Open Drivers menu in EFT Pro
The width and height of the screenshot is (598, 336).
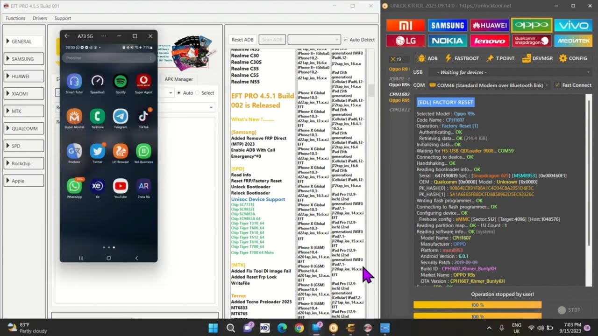[40, 18]
